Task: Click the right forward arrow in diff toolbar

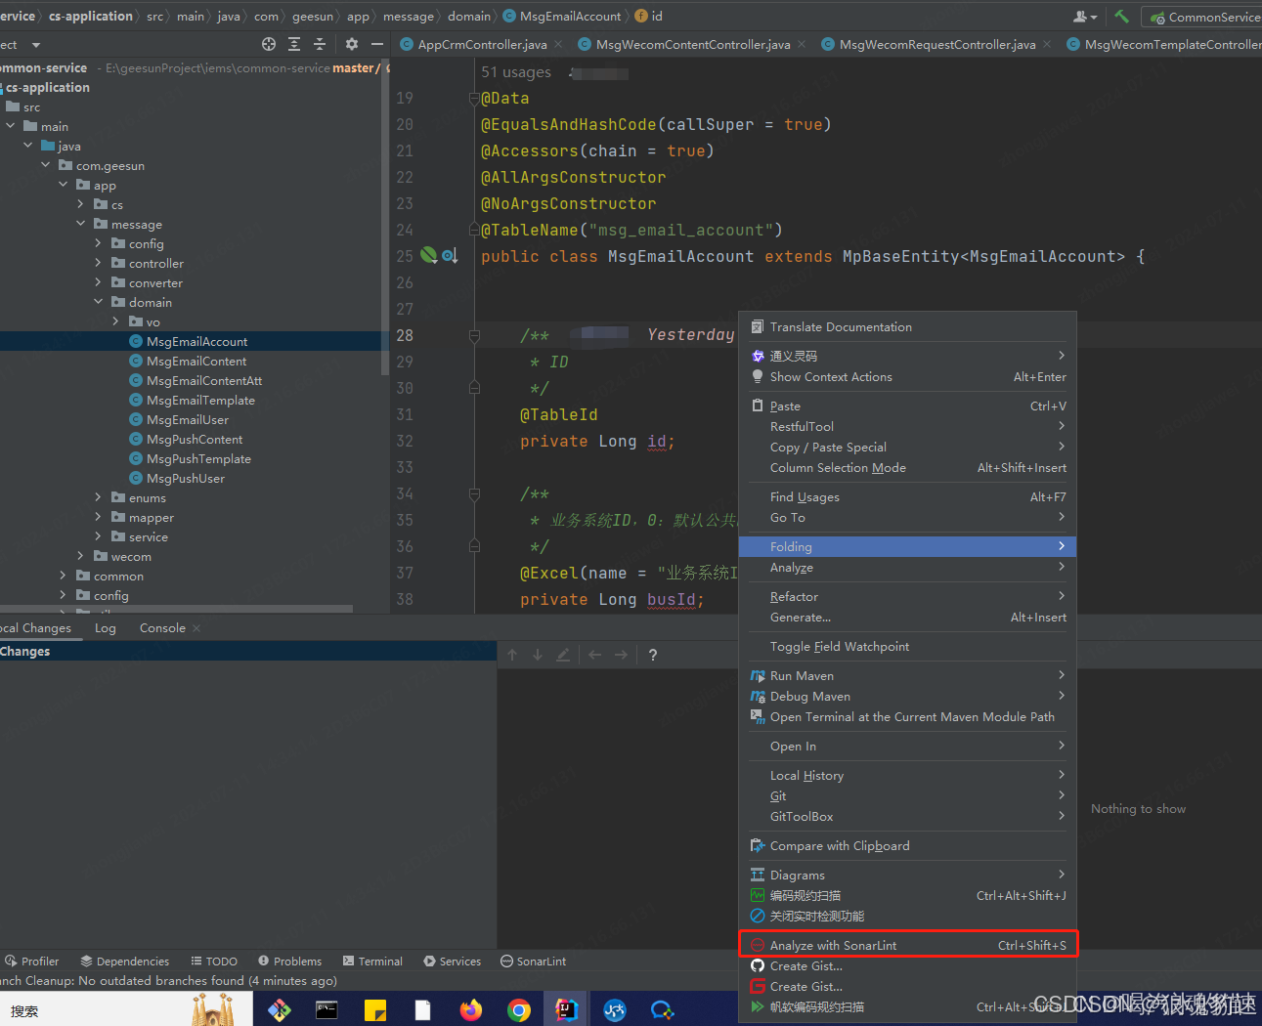Action: point(622,655)
